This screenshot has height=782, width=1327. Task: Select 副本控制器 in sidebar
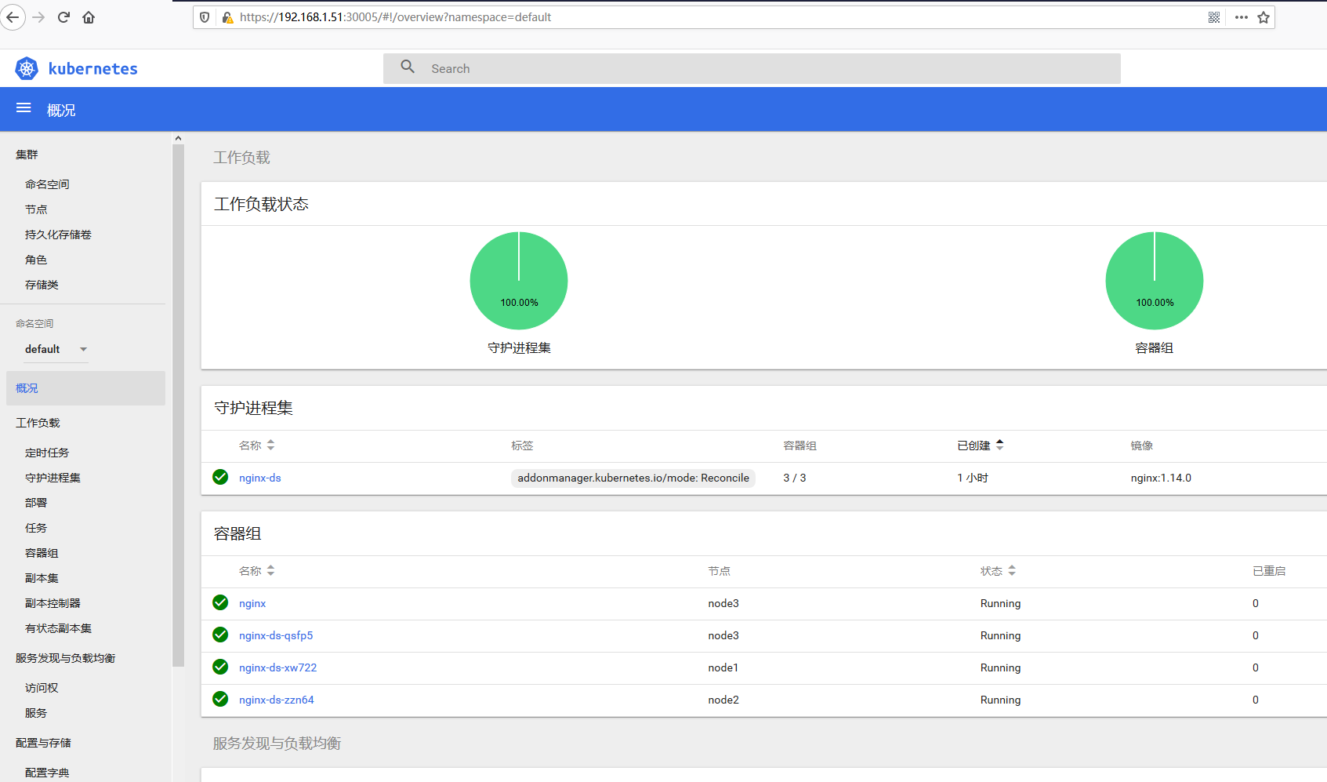point(53,603)
